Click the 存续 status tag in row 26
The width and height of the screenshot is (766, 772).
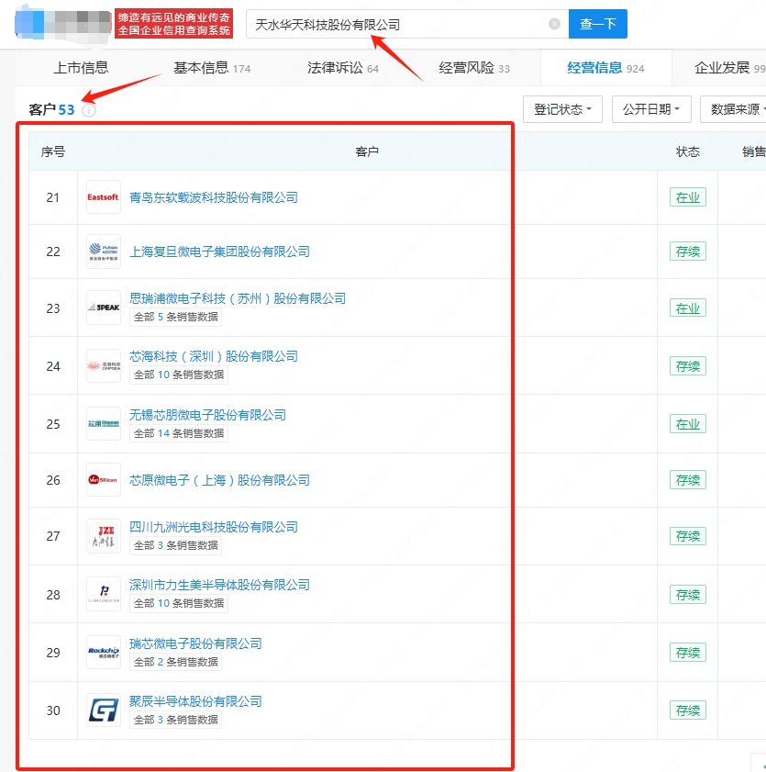(687, 479)
